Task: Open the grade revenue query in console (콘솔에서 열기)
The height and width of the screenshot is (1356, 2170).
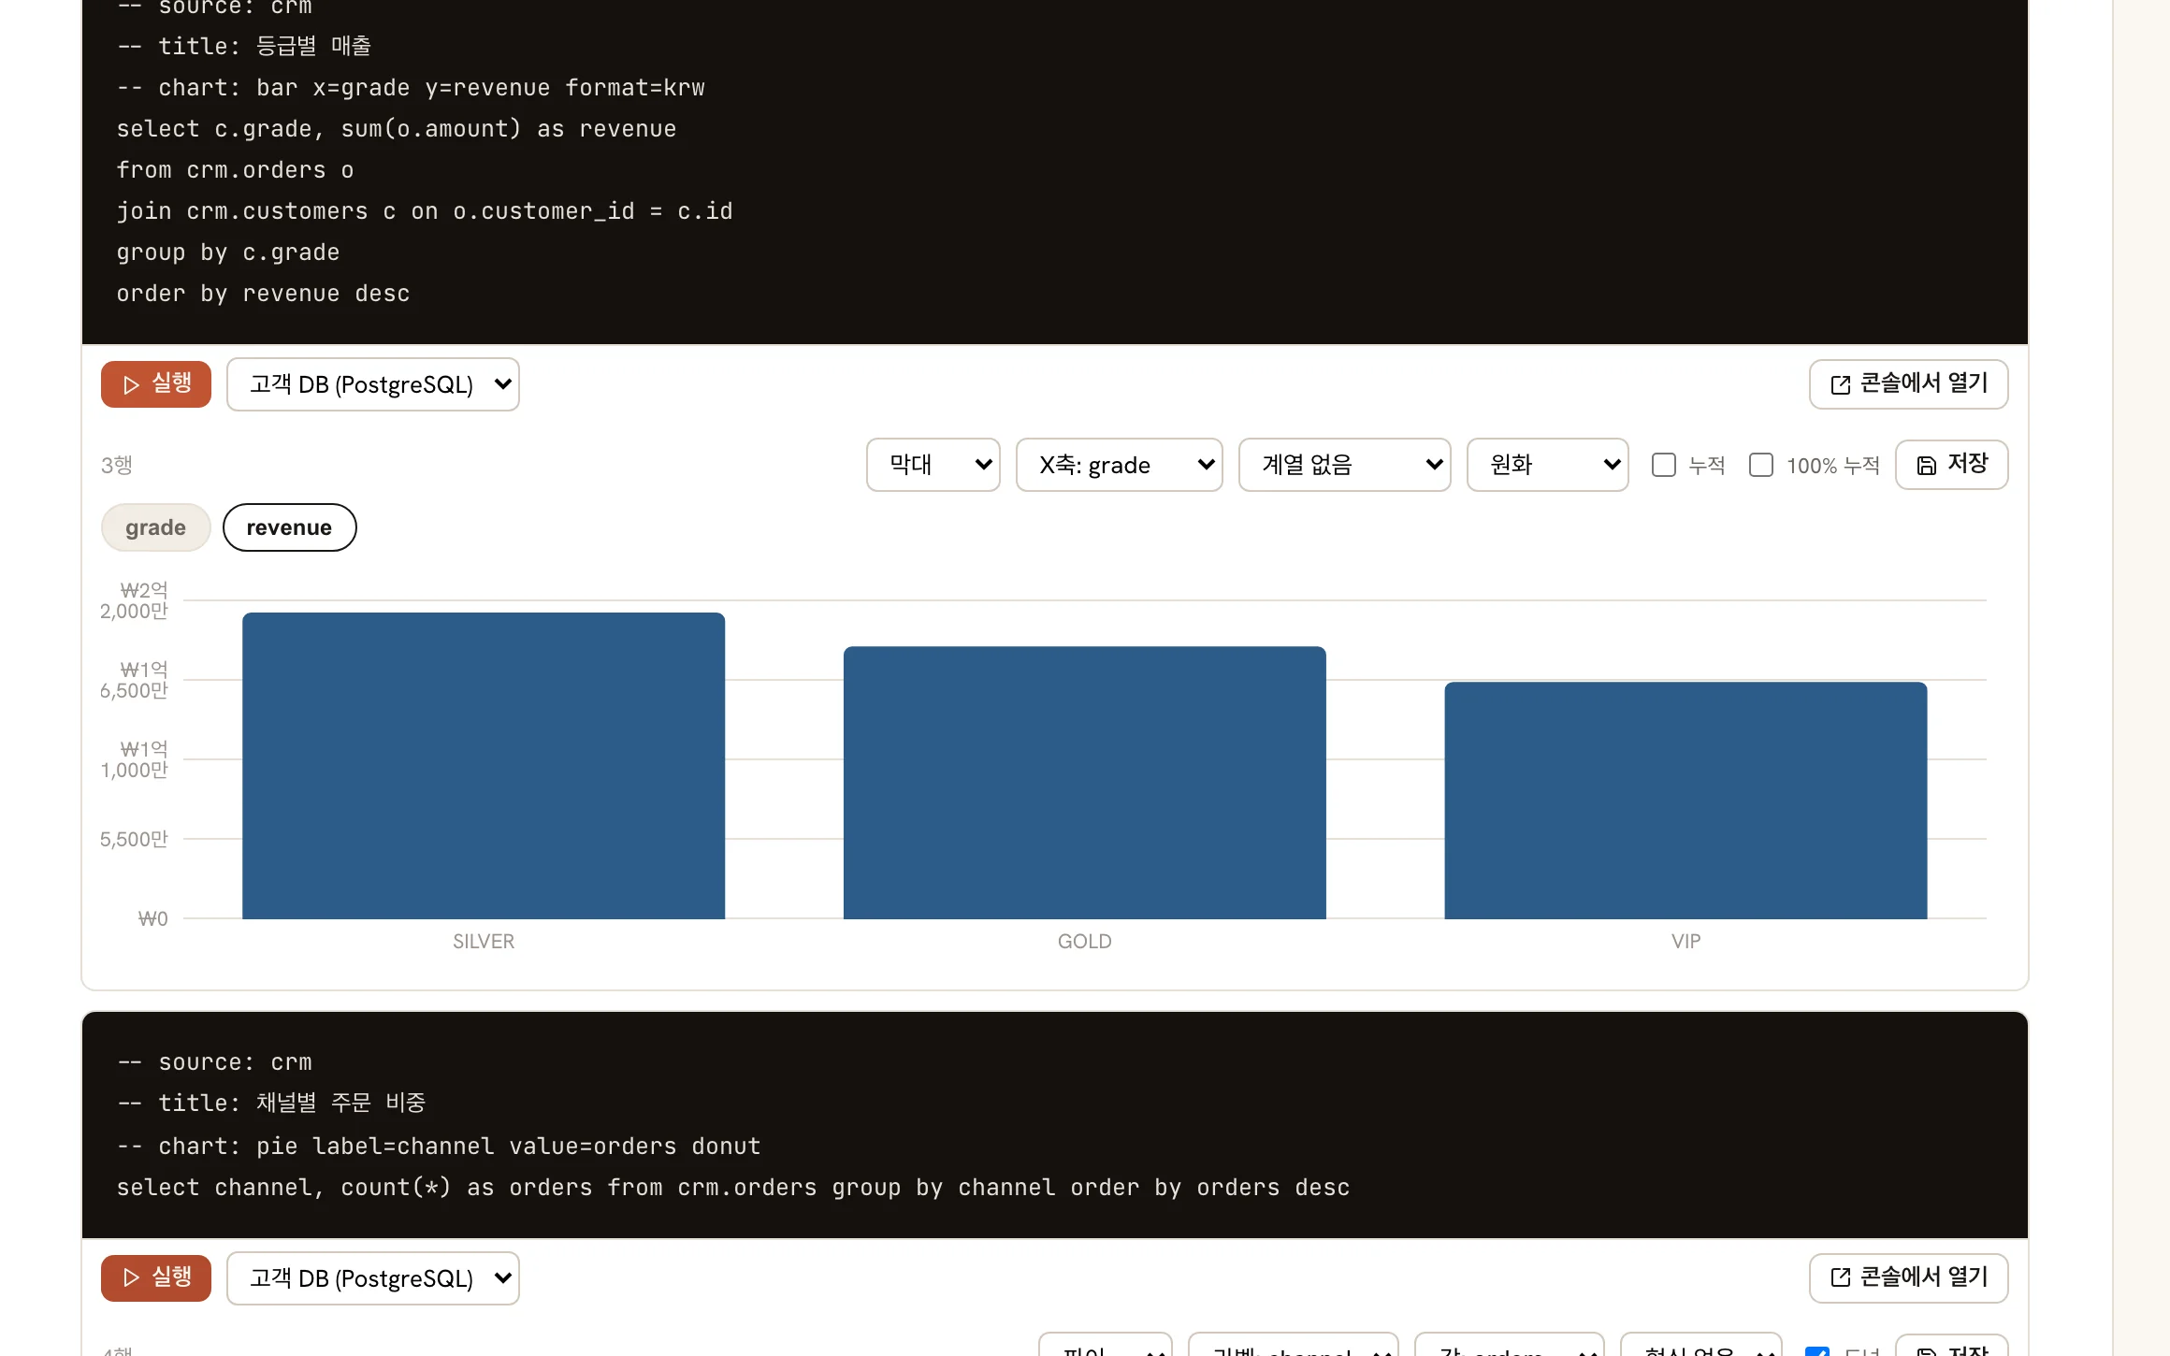Action: click(1908, 384)
